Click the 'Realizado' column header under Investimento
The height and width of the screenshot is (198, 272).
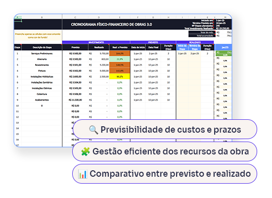pyautogui.click(x=99, y=47)
